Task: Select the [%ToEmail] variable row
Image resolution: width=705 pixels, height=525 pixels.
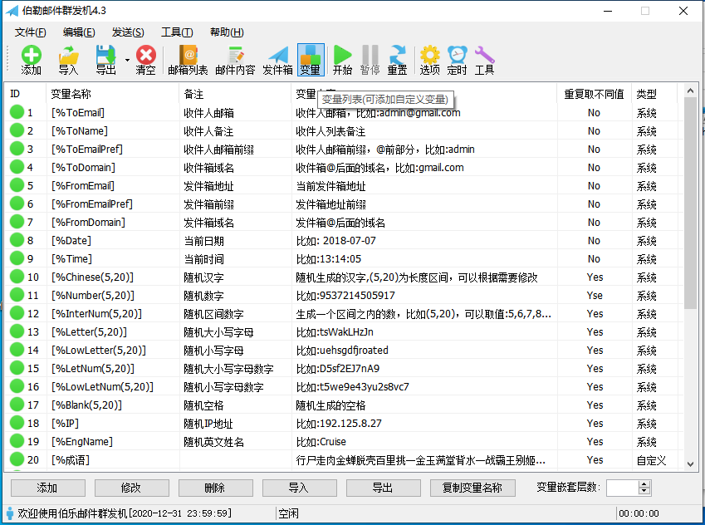Action: 344,112
